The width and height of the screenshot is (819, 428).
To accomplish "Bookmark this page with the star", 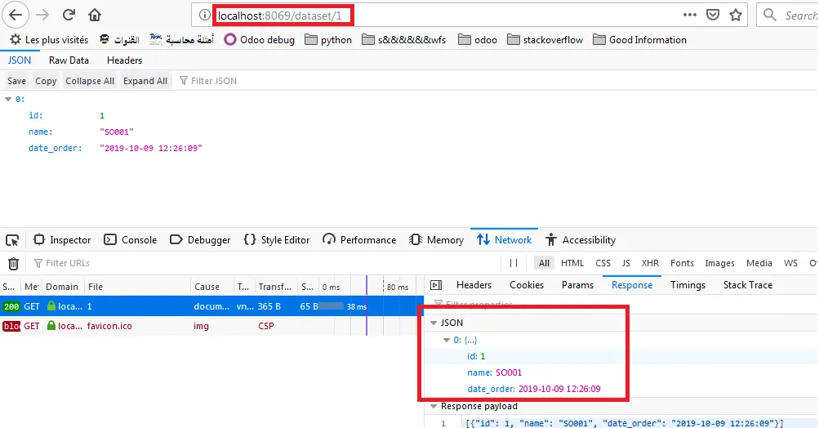I will click(x=736, y=15).
